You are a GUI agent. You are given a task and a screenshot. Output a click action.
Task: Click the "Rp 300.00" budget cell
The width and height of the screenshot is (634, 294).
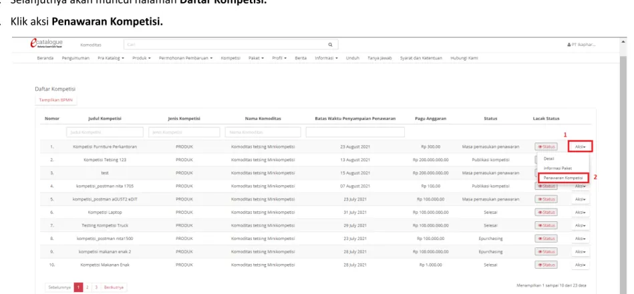click(x=431, y=147)
